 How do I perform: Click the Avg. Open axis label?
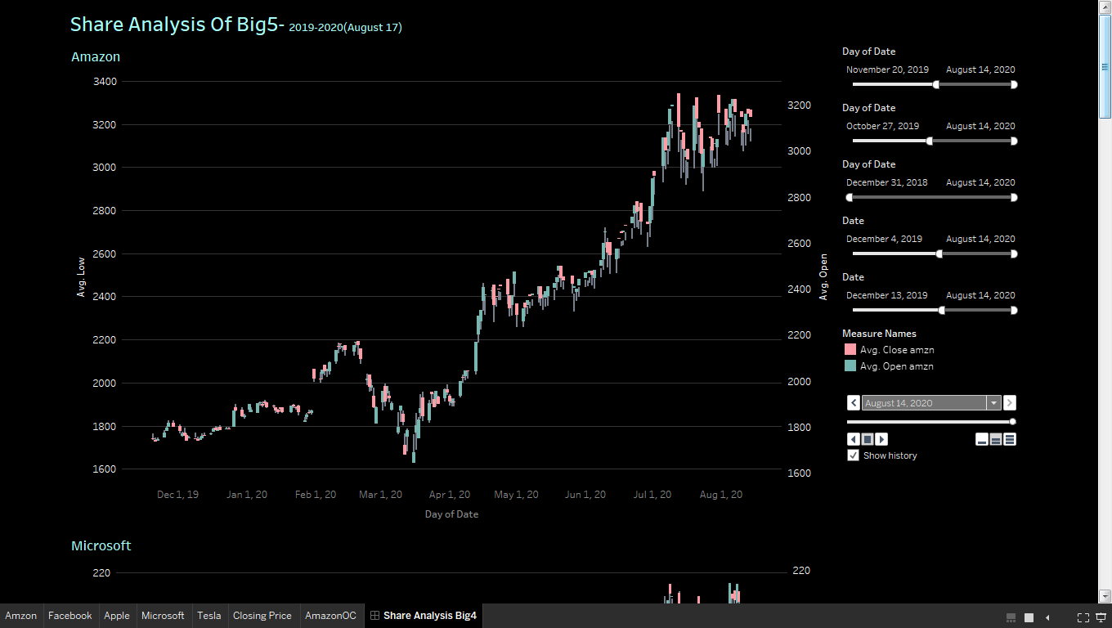823,276
